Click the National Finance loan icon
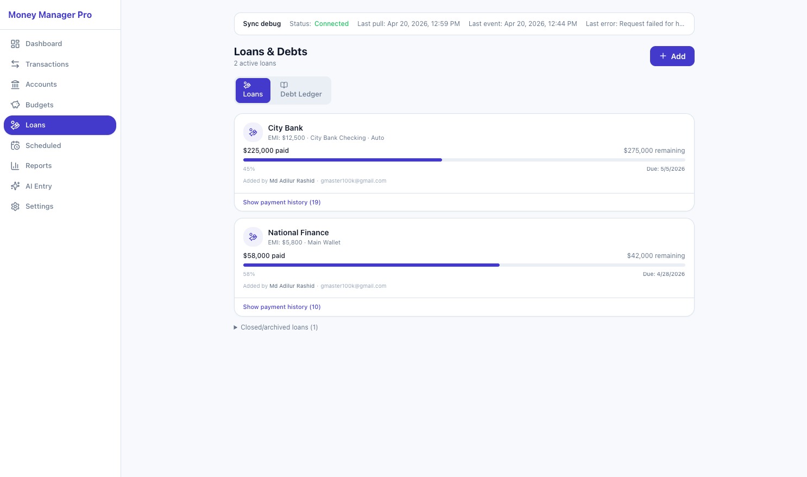 253,237
